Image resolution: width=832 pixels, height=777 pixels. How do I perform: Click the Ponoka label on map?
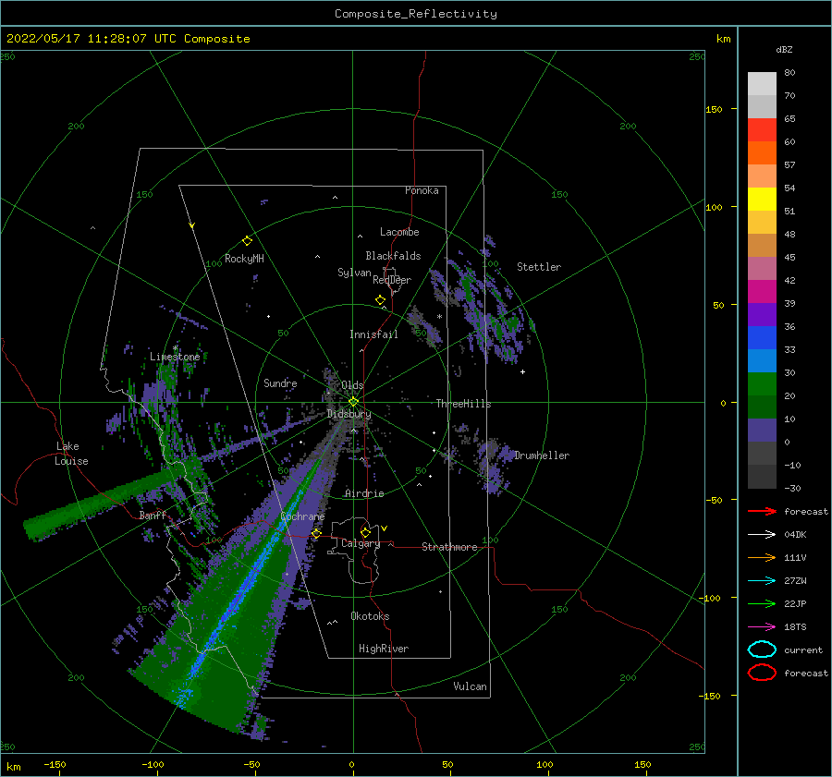(422, 190)
